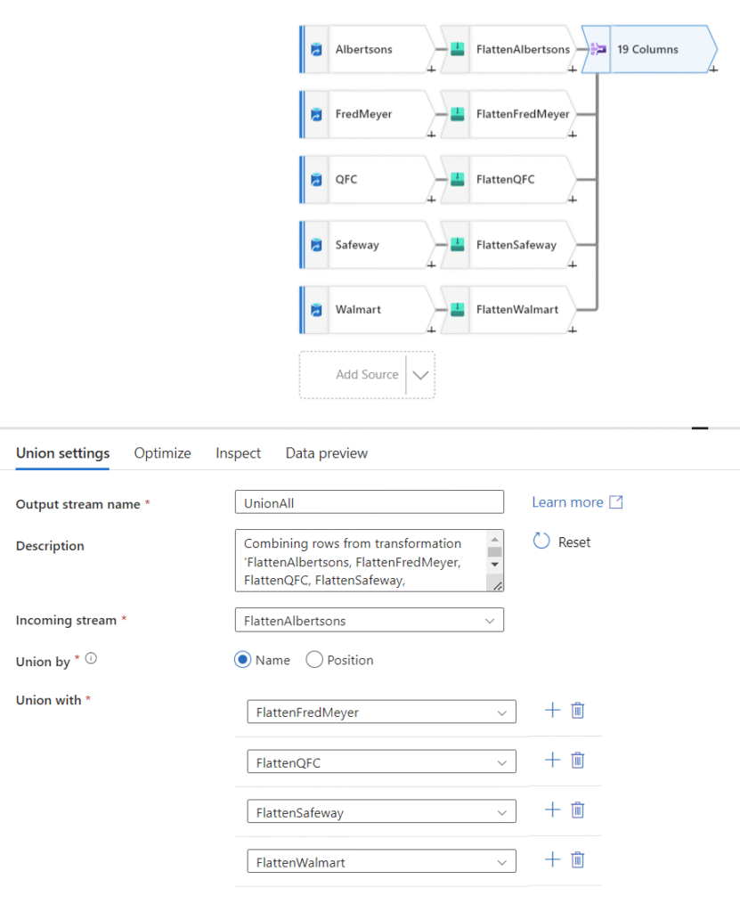This screenshot has width=740, height=912.
Task: Select the Albertsons source icon
Action: pos(316,50)
